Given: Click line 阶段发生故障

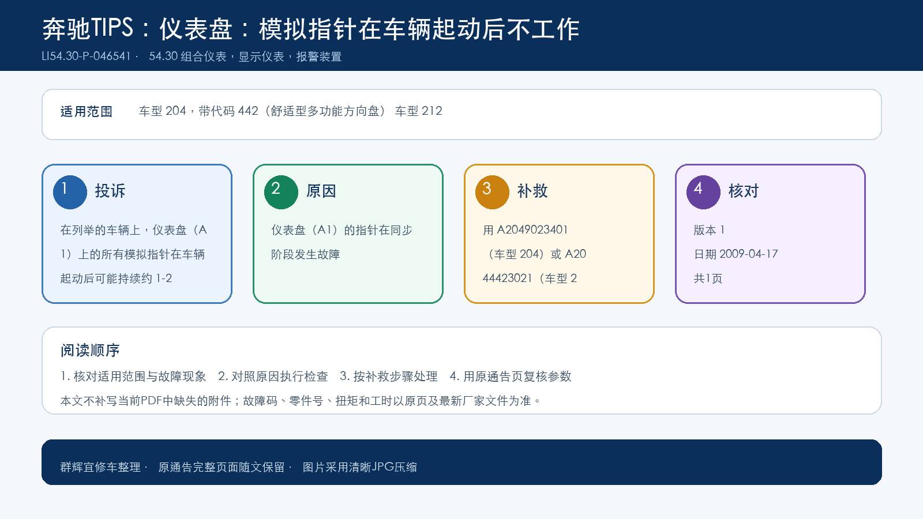Looking at the screenshot, I should tap(306, 254).
